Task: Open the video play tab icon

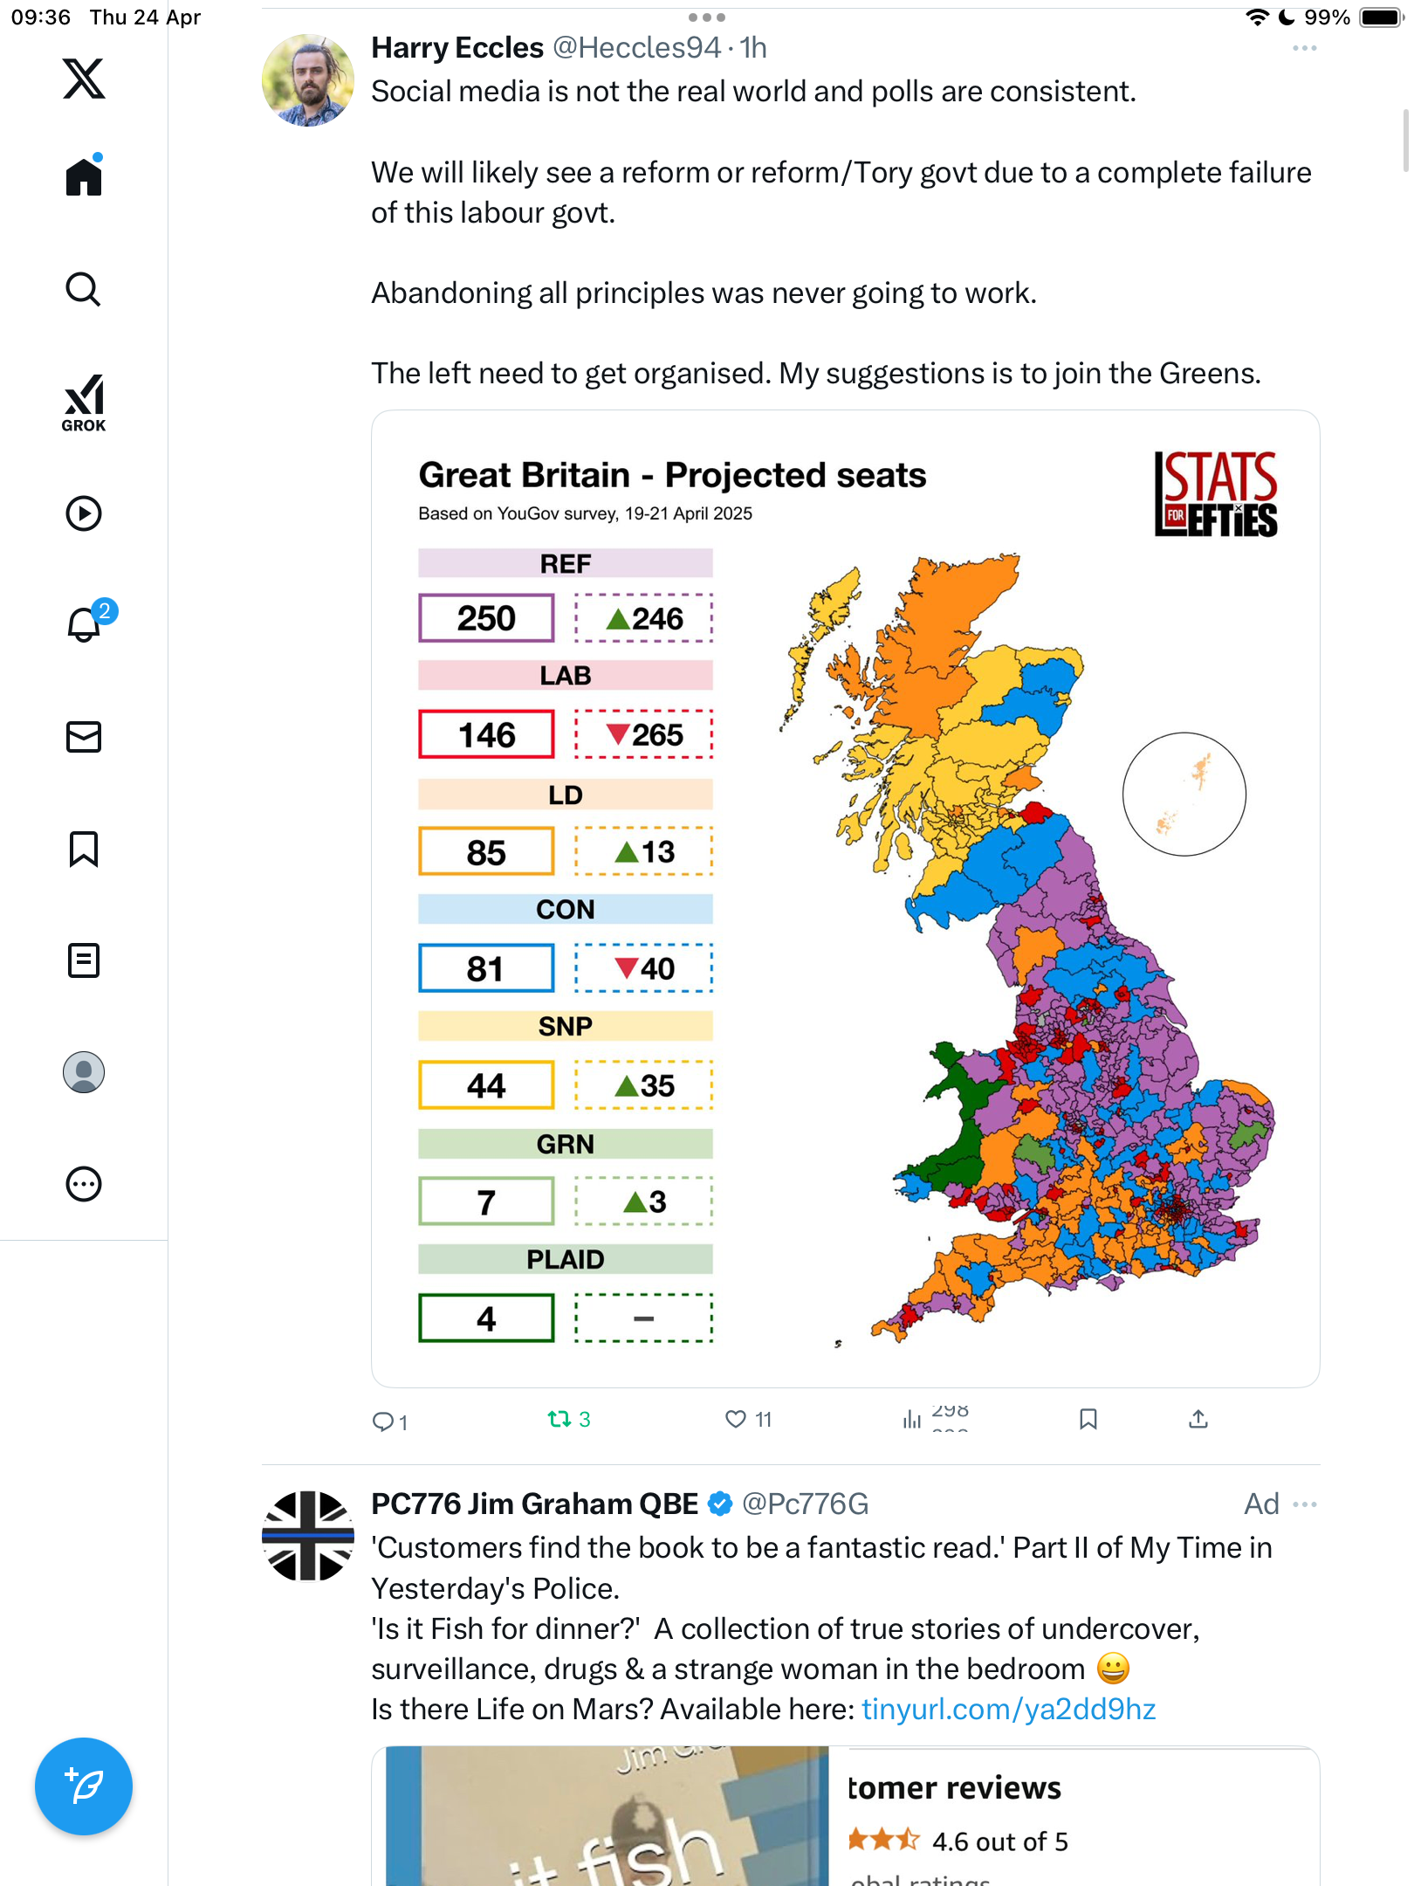Action: pyautogui.click(x=84, y=513)
